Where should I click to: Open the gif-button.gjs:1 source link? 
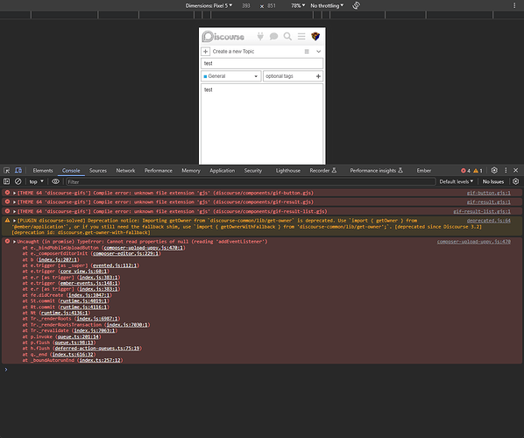[x=489, y=193]
